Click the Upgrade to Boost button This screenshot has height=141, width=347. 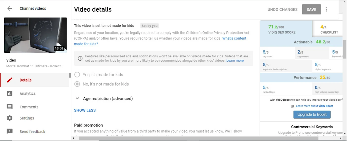coord(312,114)
